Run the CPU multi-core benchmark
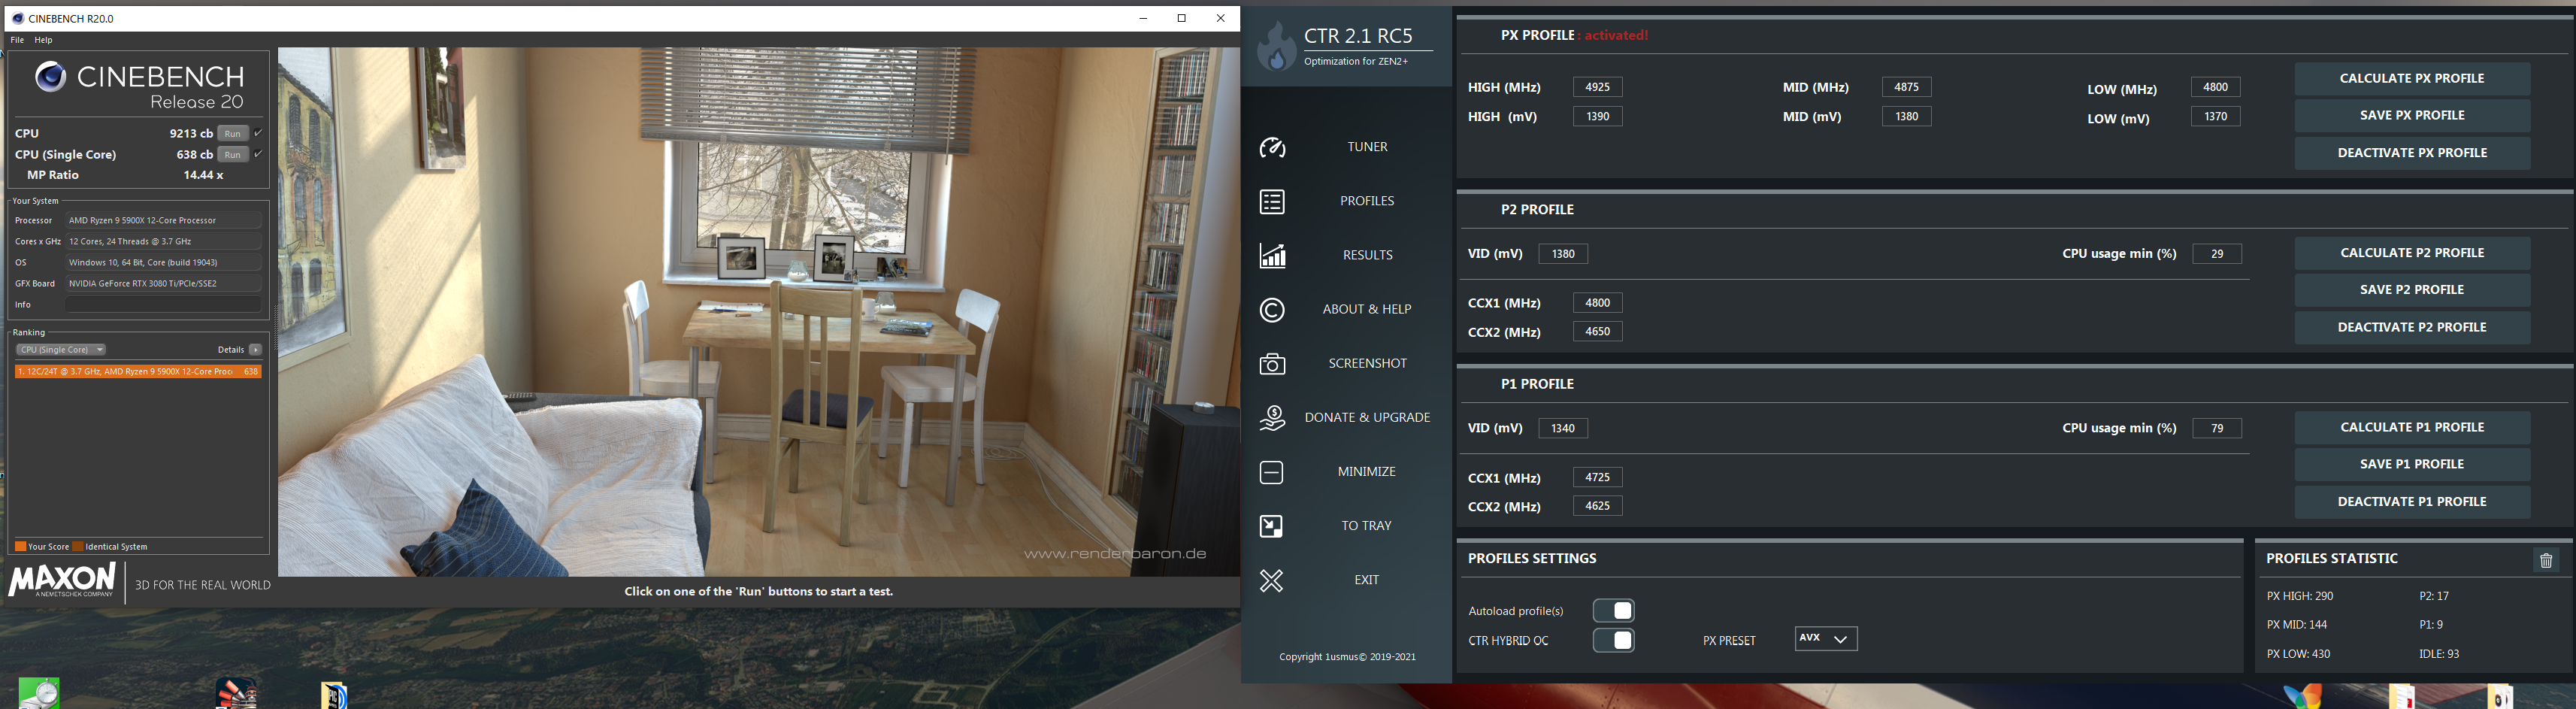 point(233,133)
